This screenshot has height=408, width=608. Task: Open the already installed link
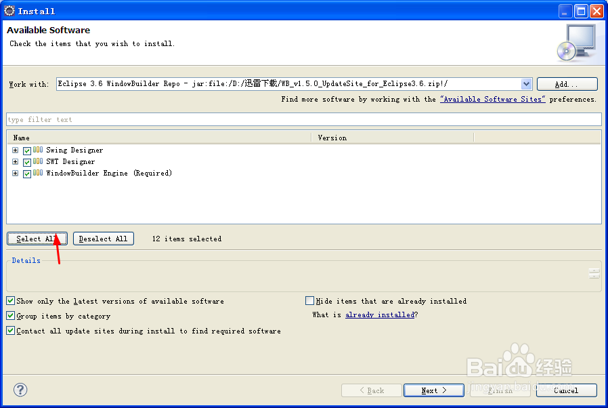pyautogui.click(x=380, y=315)
